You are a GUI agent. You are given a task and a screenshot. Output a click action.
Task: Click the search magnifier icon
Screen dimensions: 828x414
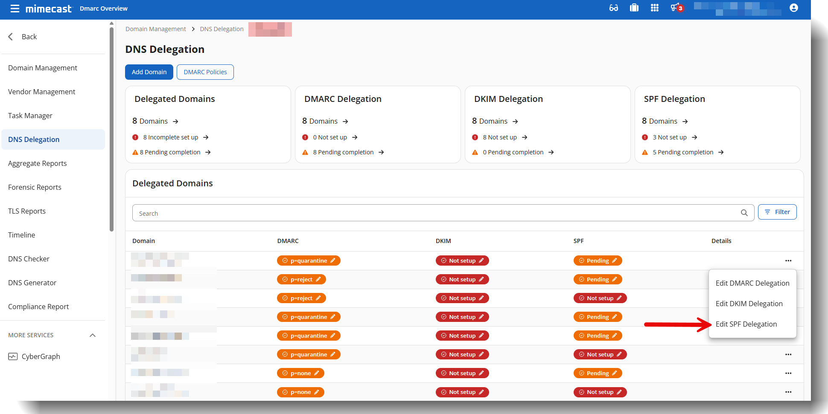click(x=744, y=213)
